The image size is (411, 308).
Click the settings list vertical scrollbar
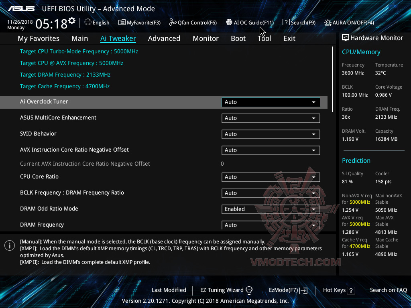point(332,80)
